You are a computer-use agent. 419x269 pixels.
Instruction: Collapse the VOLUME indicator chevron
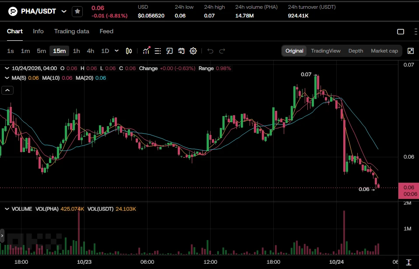pos(7,209)
